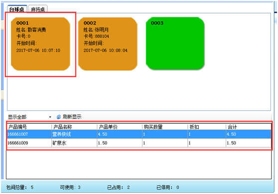Click the 刷新显示 button text
The image size is (278, 194).
click(72, 117)
